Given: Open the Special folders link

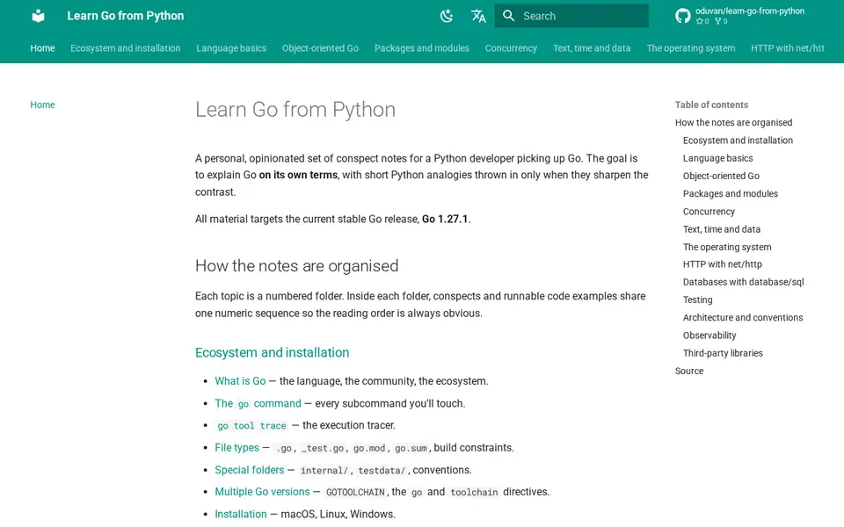Looking at the screenshot, I should pos(249,470).
